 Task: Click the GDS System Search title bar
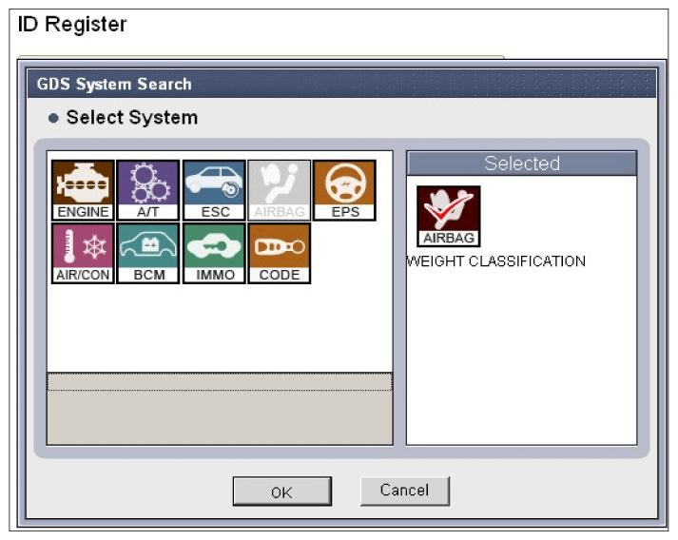(x=341, y=84)
